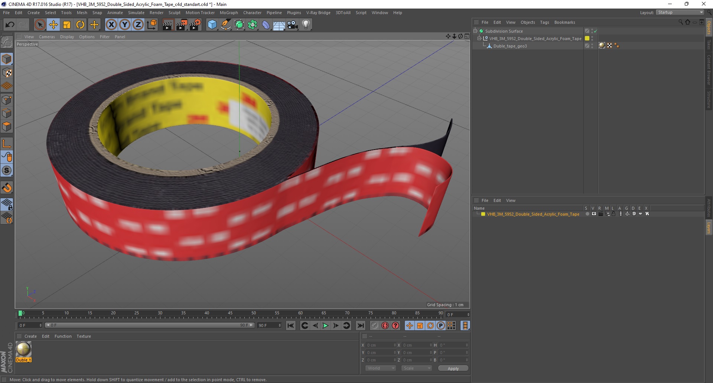The height and width of the screenshot is (383, 713).
Task: Select the Rotate tool
Action: pos(80,25)
